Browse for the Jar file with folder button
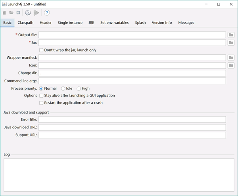 coord(231,42)
